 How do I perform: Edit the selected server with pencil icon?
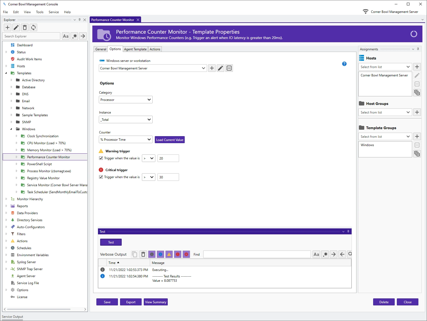click(220, 68)
